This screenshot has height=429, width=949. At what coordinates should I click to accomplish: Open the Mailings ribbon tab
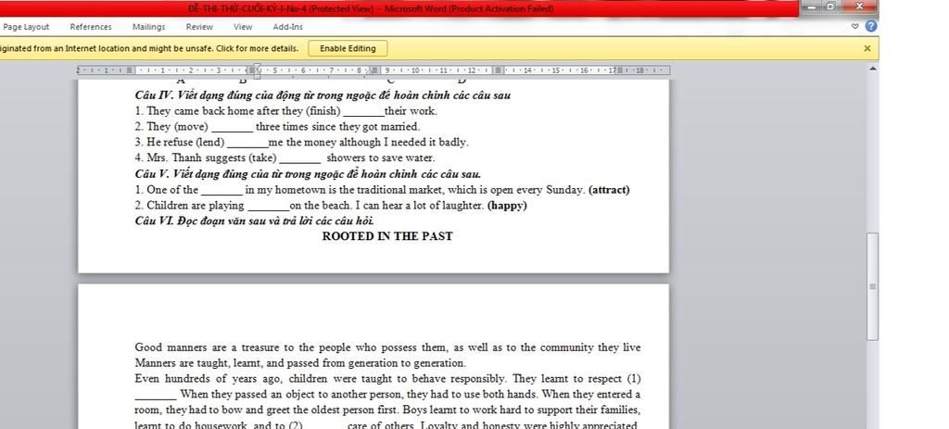pyautogui.click(x=148, y=27)
